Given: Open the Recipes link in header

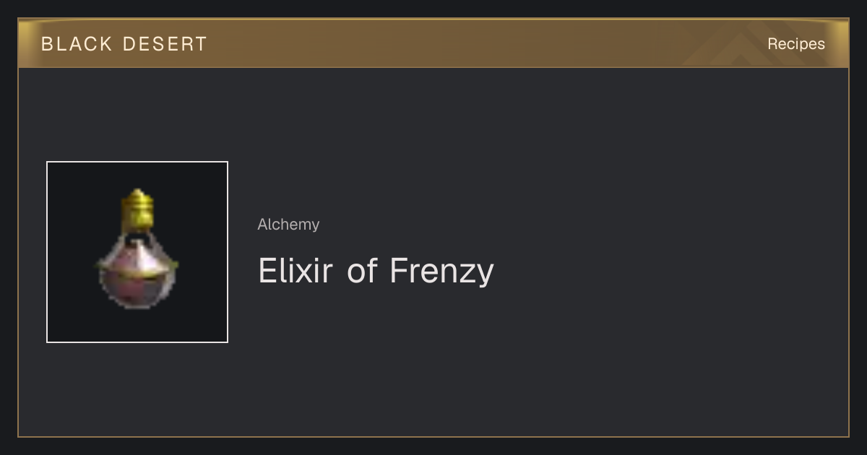Looking at the screenshot, I should pos(795,44).
